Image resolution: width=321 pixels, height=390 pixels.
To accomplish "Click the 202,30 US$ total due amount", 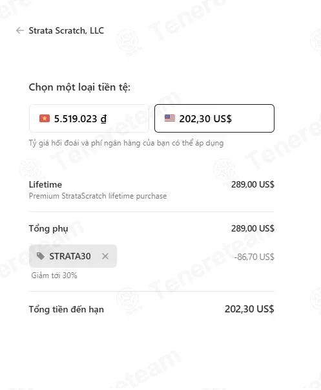I will [x=249, y=309].
